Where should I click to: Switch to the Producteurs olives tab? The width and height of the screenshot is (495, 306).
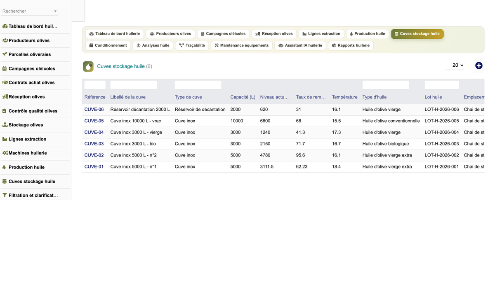[x=170, y=34]
